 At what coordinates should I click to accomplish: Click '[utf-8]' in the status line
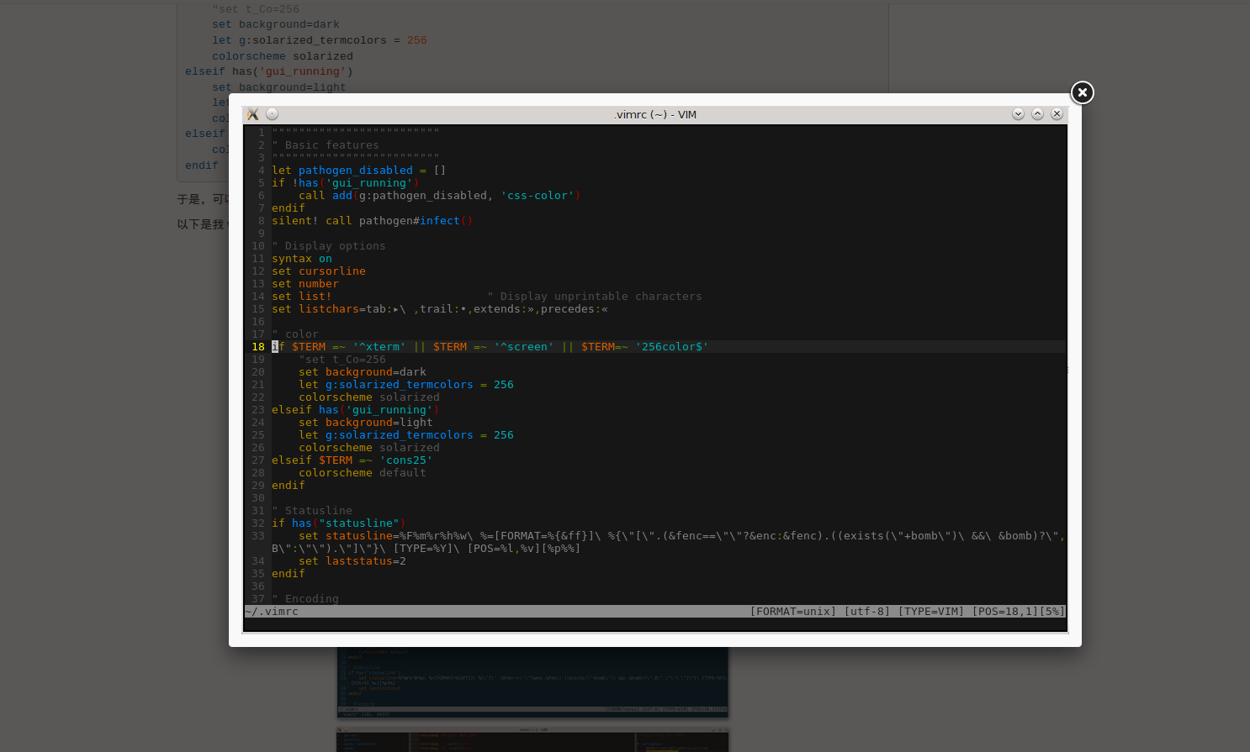click(x=867, y=612)
